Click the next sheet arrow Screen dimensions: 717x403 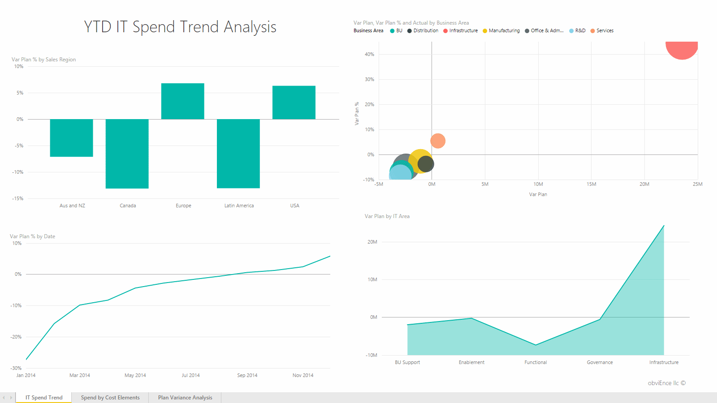[11, 398]
